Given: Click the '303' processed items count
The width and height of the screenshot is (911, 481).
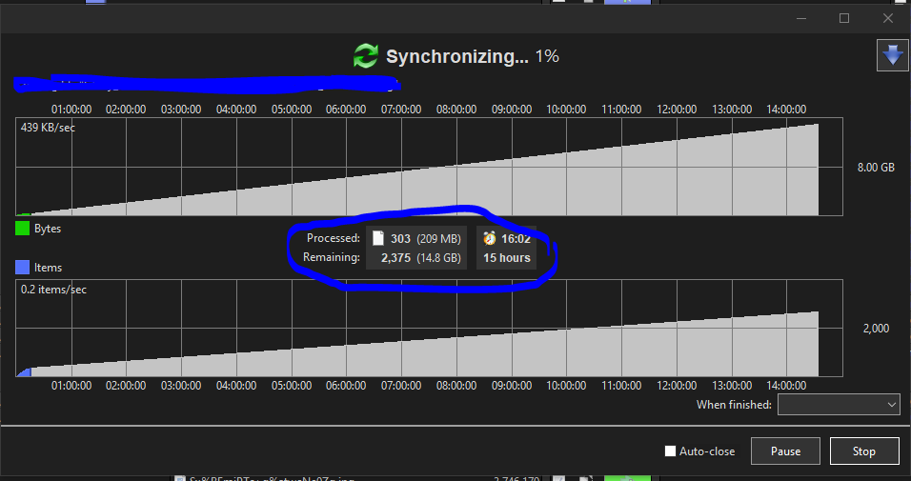Looking at the screenshot, I should point(400,239).
